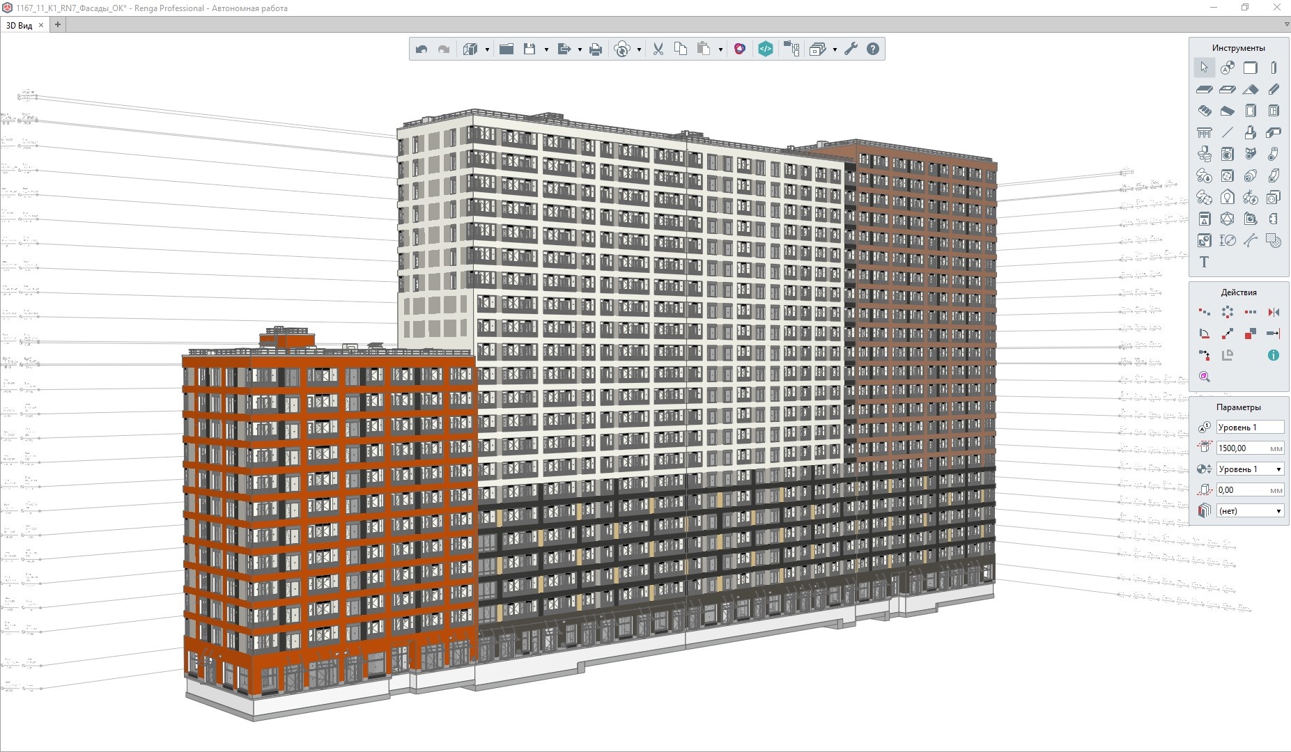Screen dimensions: 1291x752
Task: Open the (нет) material dropdown
Action: (x=1250, y=511)
